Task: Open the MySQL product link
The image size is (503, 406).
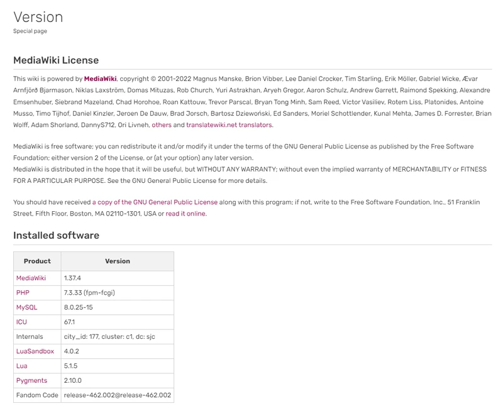Action: (x=26, y=307)
